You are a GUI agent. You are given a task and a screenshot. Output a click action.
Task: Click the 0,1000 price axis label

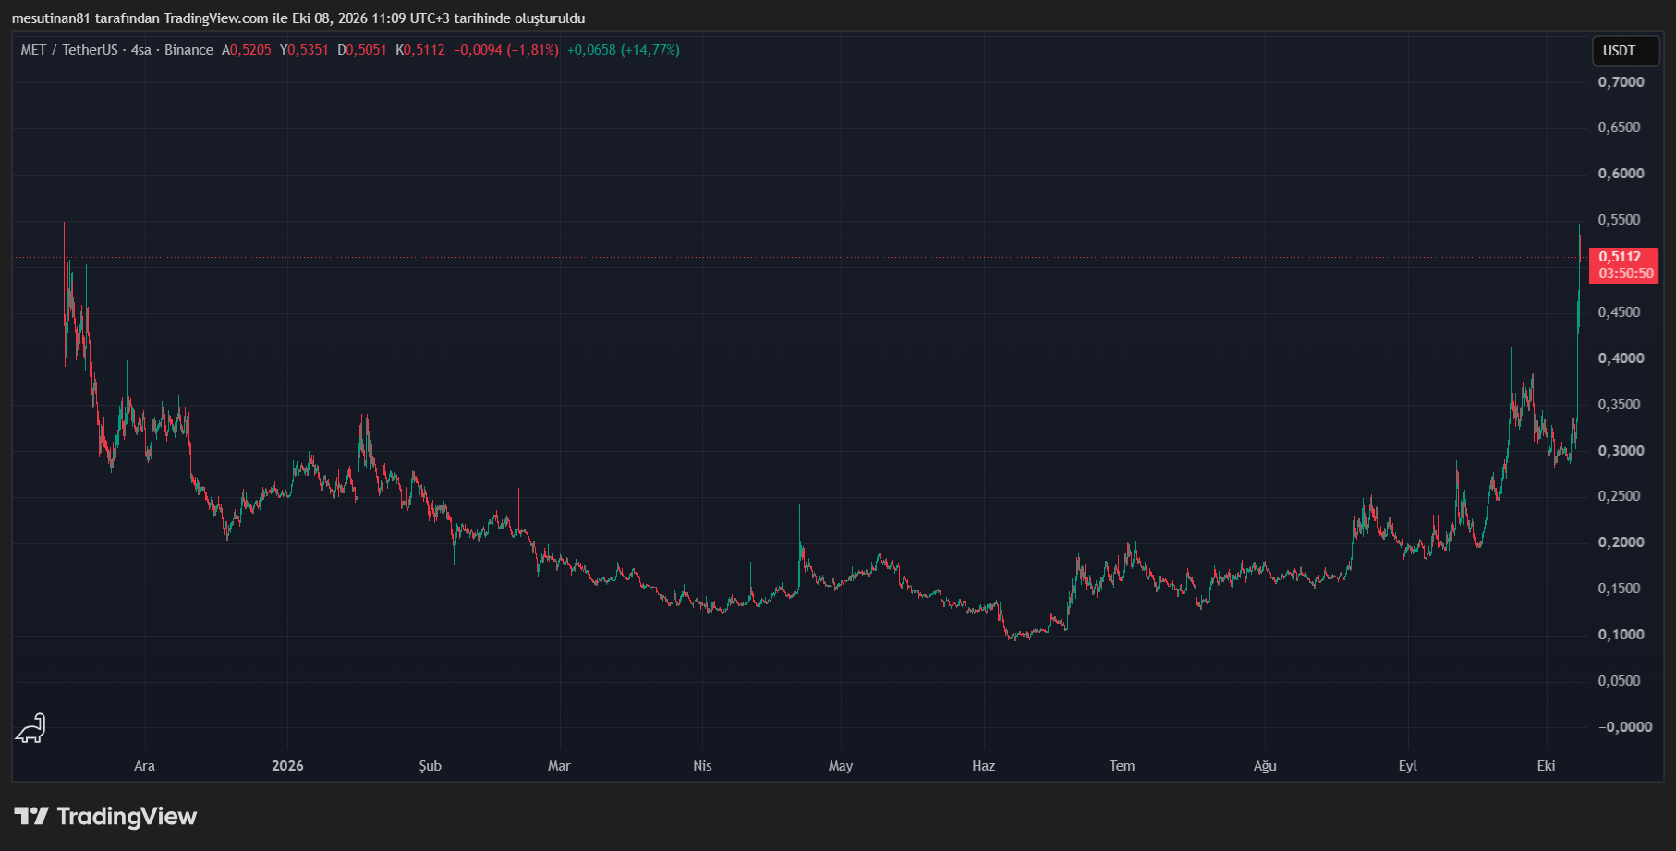click(1621, 635)
